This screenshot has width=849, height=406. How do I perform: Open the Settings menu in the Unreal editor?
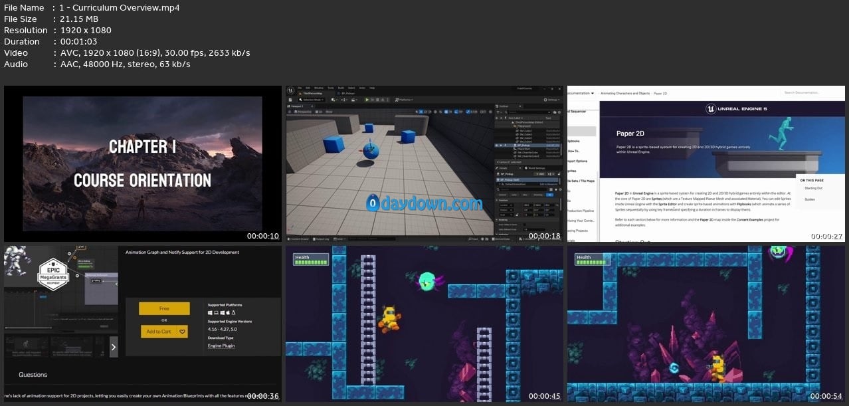[x=551, y=100]
